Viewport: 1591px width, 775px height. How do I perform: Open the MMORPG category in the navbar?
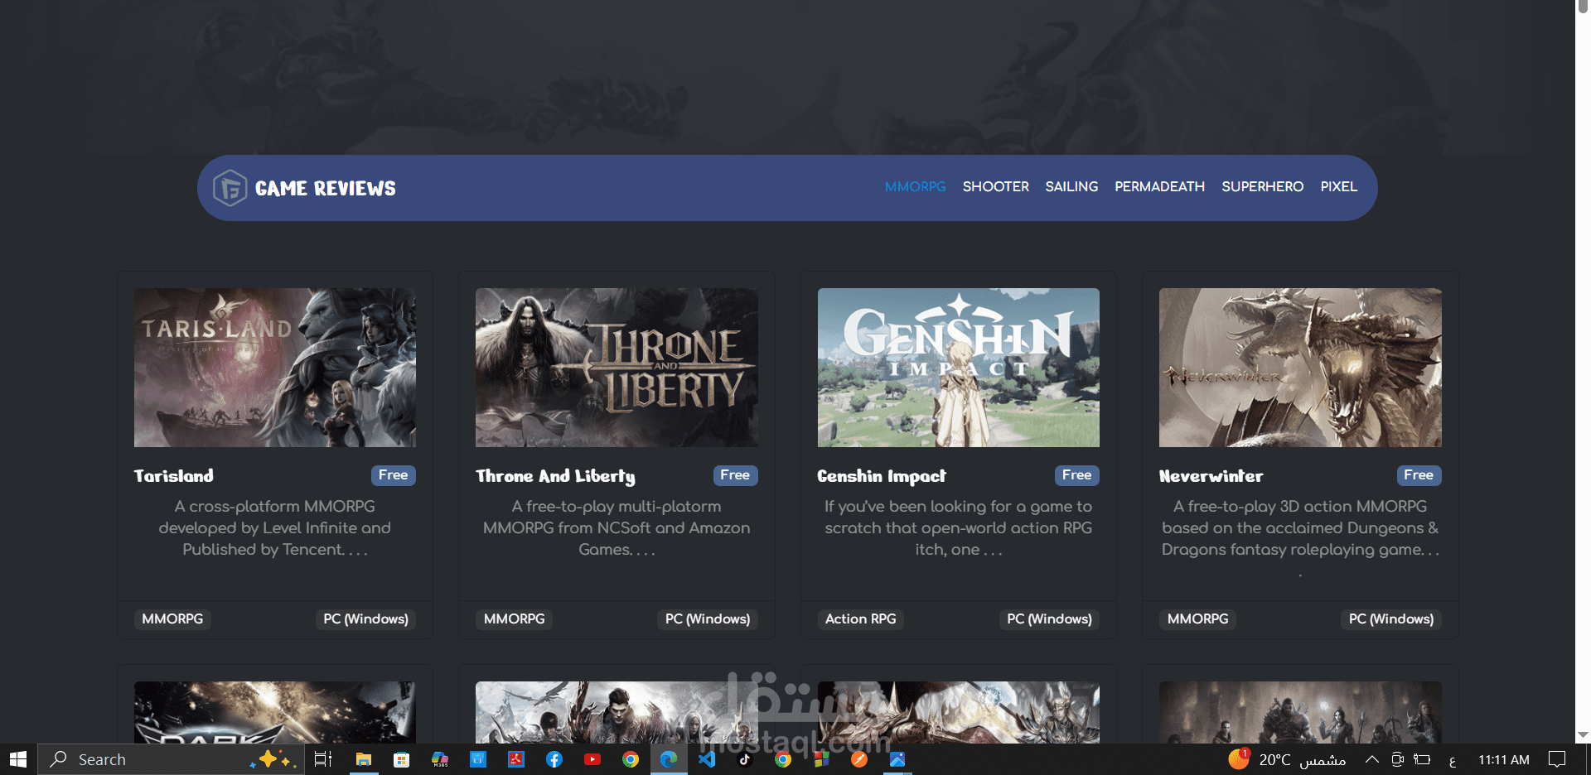[x=915, y=187]
